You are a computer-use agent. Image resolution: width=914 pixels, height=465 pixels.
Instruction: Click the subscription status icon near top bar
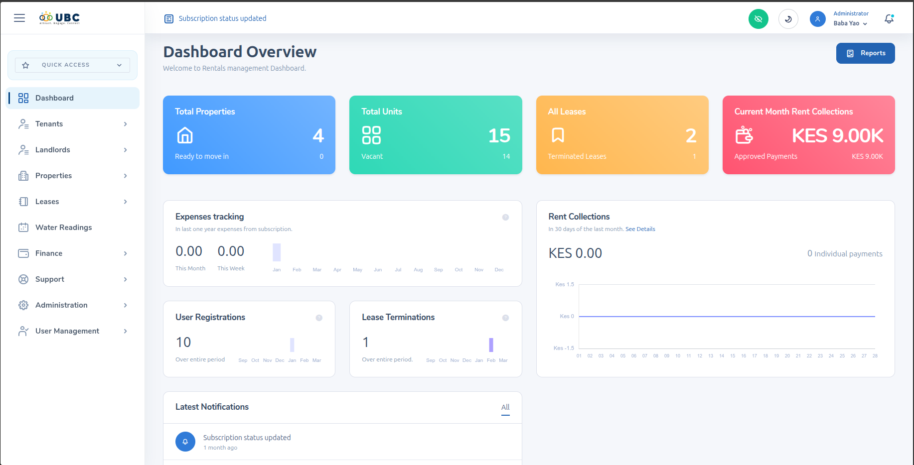click(x=169, y=18)
